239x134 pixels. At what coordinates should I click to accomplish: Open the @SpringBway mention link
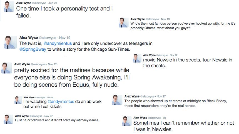33,49
